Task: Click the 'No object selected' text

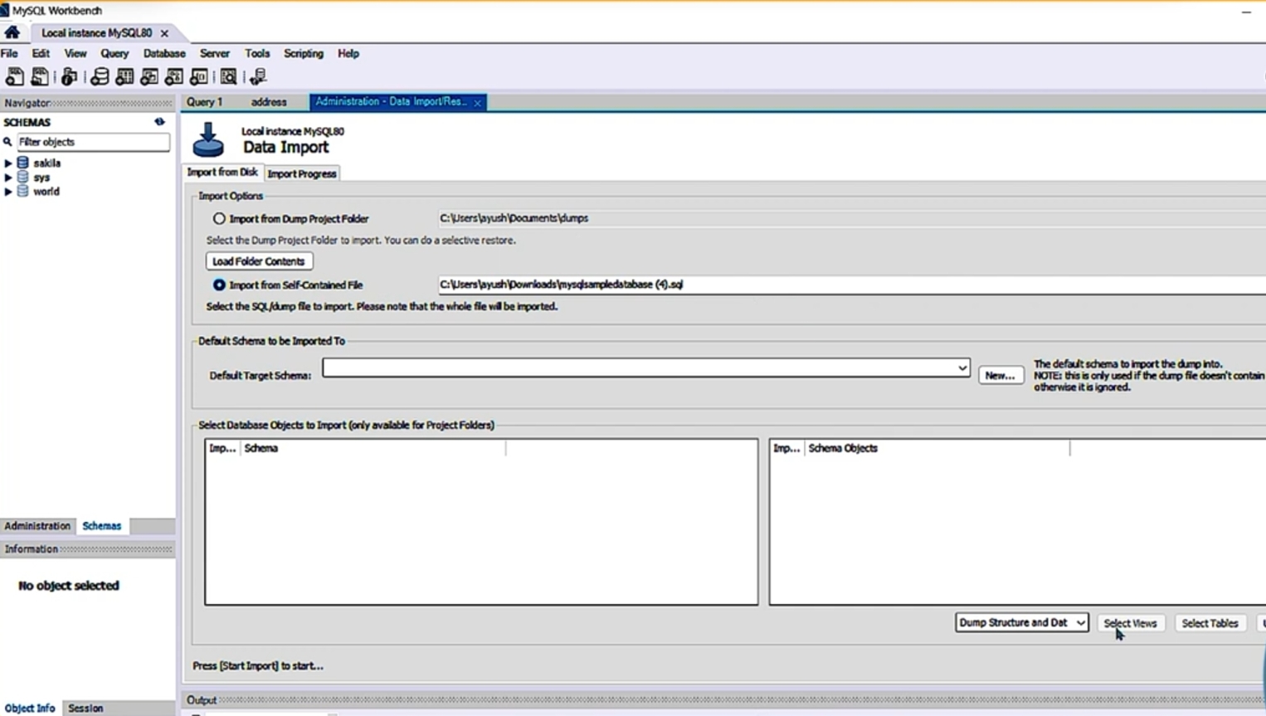Action: coord(69,586)
